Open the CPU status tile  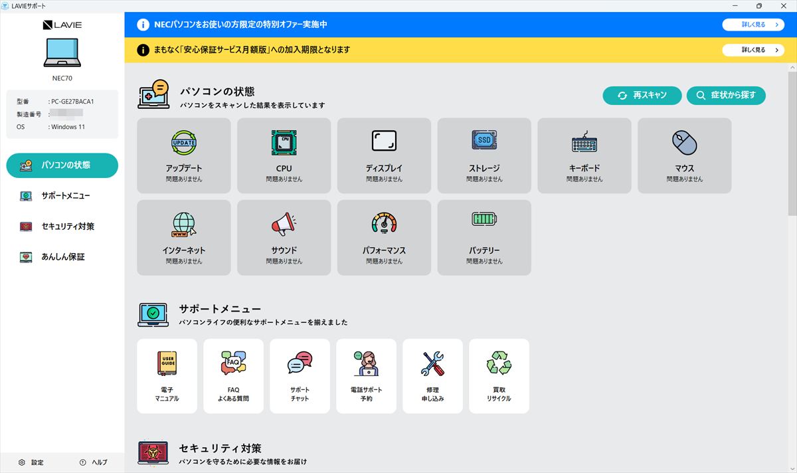tap(284, 156)
